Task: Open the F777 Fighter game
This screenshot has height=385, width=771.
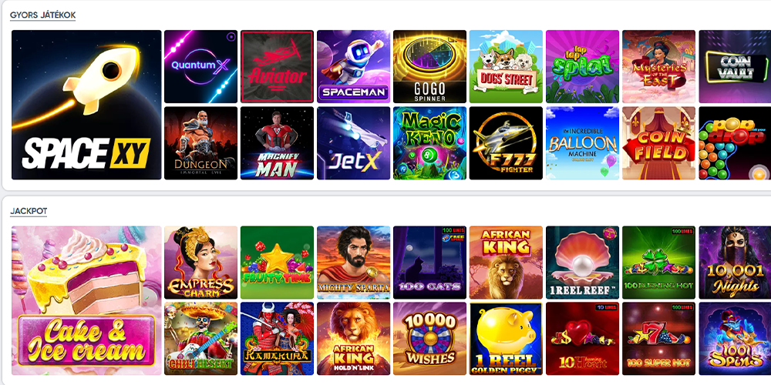Action: pos(506,143)
